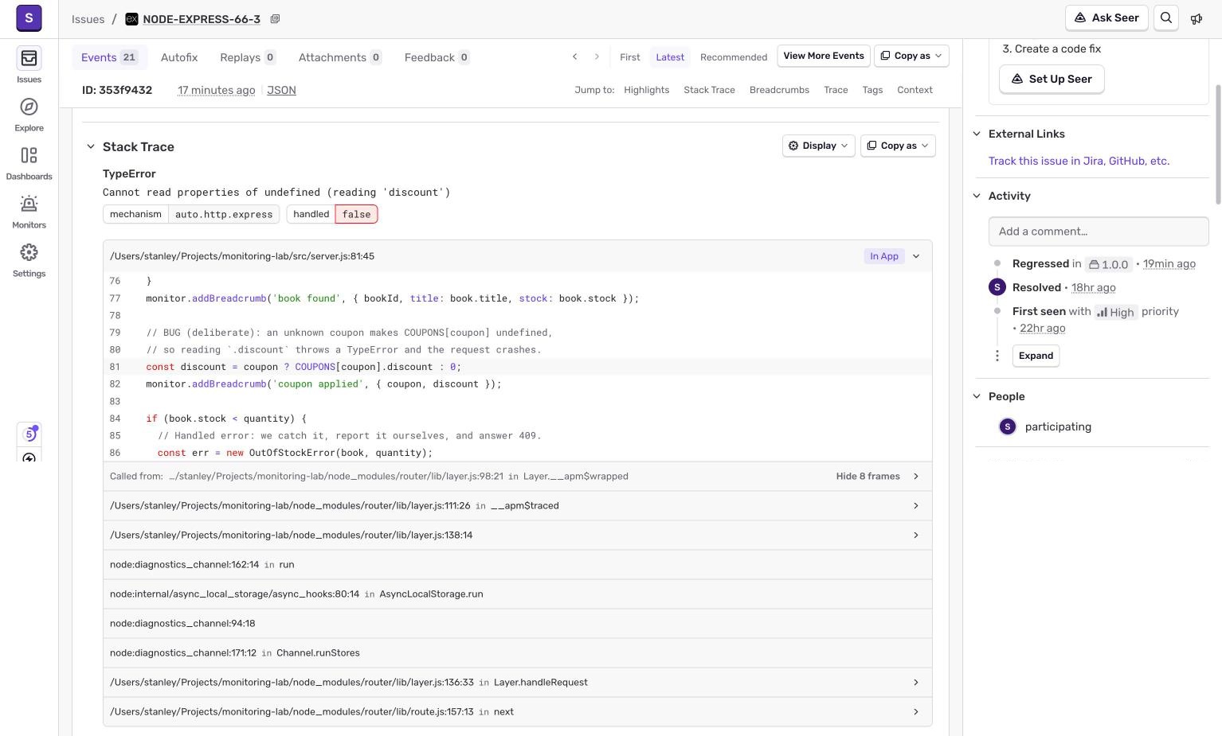Open Track this issue in Jira link
Screen dimensions: 1222x736
point(1079,161)
